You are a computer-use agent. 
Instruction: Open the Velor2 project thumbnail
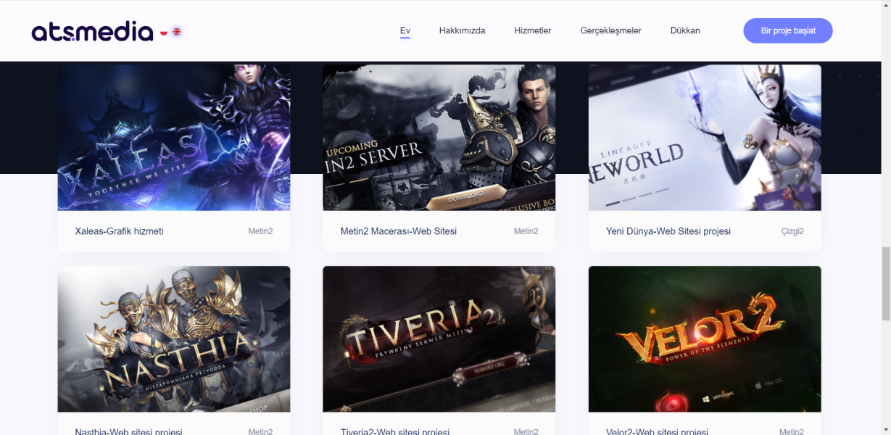[x=704, y=339]
